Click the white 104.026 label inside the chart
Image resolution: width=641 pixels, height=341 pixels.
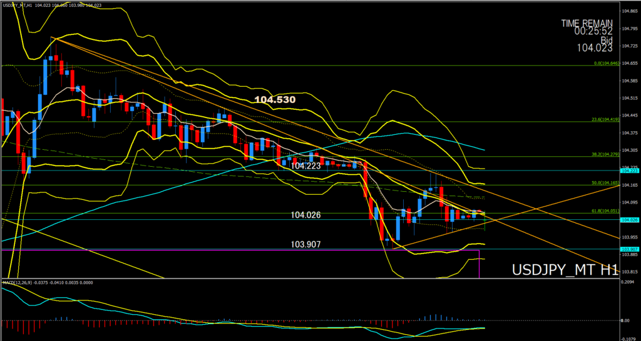(305, 215)
